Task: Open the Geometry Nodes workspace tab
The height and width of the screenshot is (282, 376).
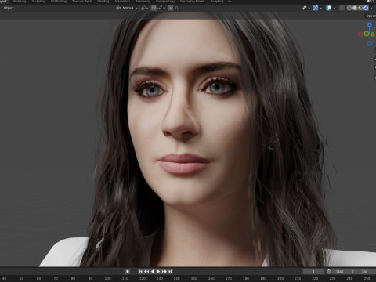Action: [x=193, y=2]
